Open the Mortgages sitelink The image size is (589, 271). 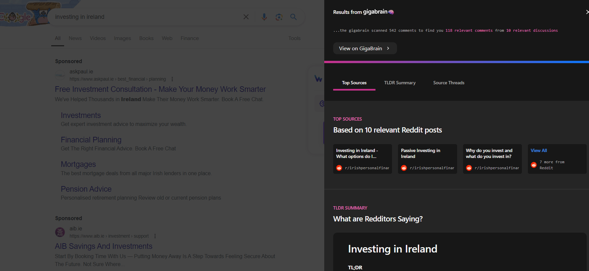point(78,164)
